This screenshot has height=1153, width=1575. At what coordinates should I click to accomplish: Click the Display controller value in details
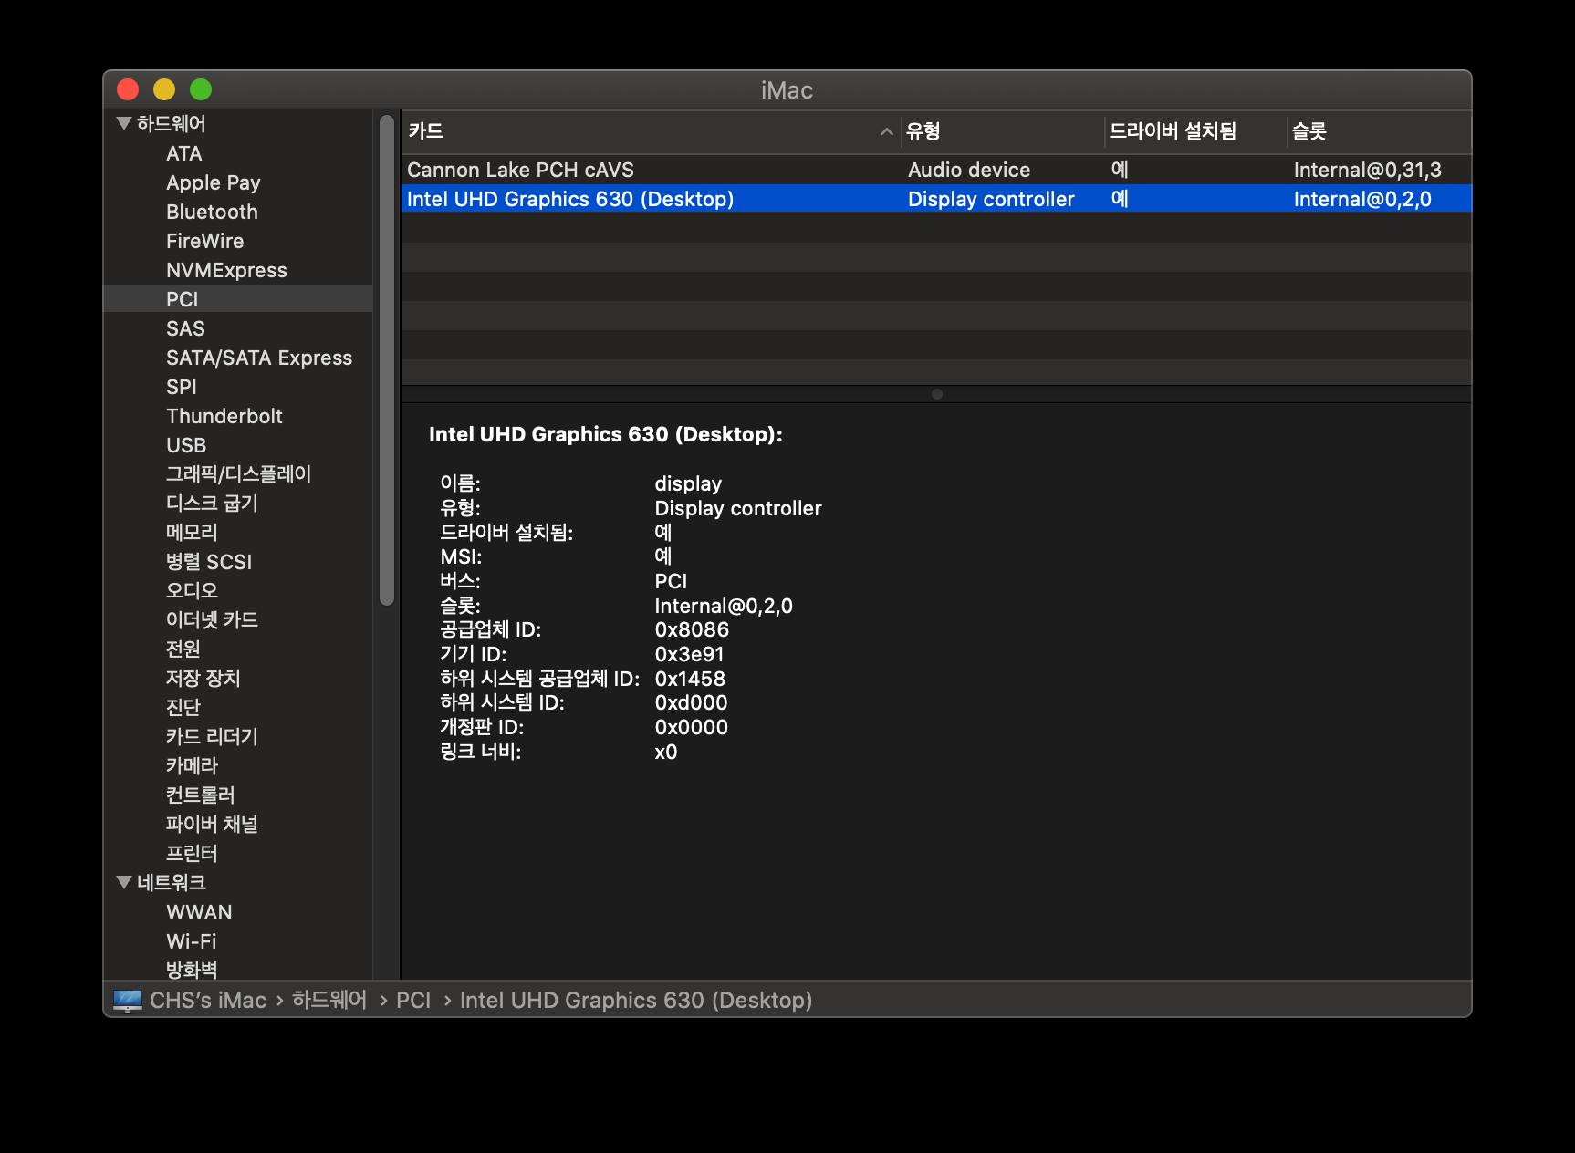coord(738,508)
